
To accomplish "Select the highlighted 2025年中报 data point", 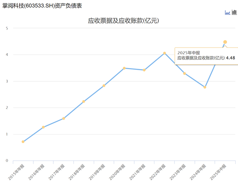I will pyautogui.click(x=225, y=42).
